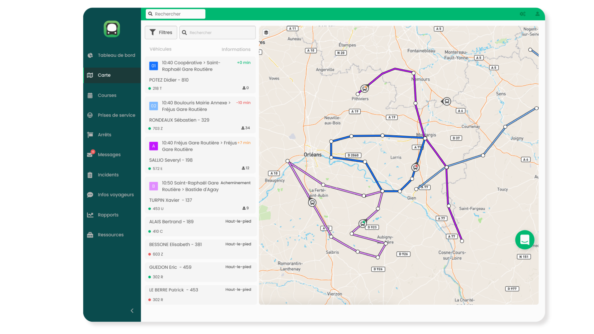Screen dimensions: 594x334
Task: Open the user profile icon
Action: (x=537, y=14)
